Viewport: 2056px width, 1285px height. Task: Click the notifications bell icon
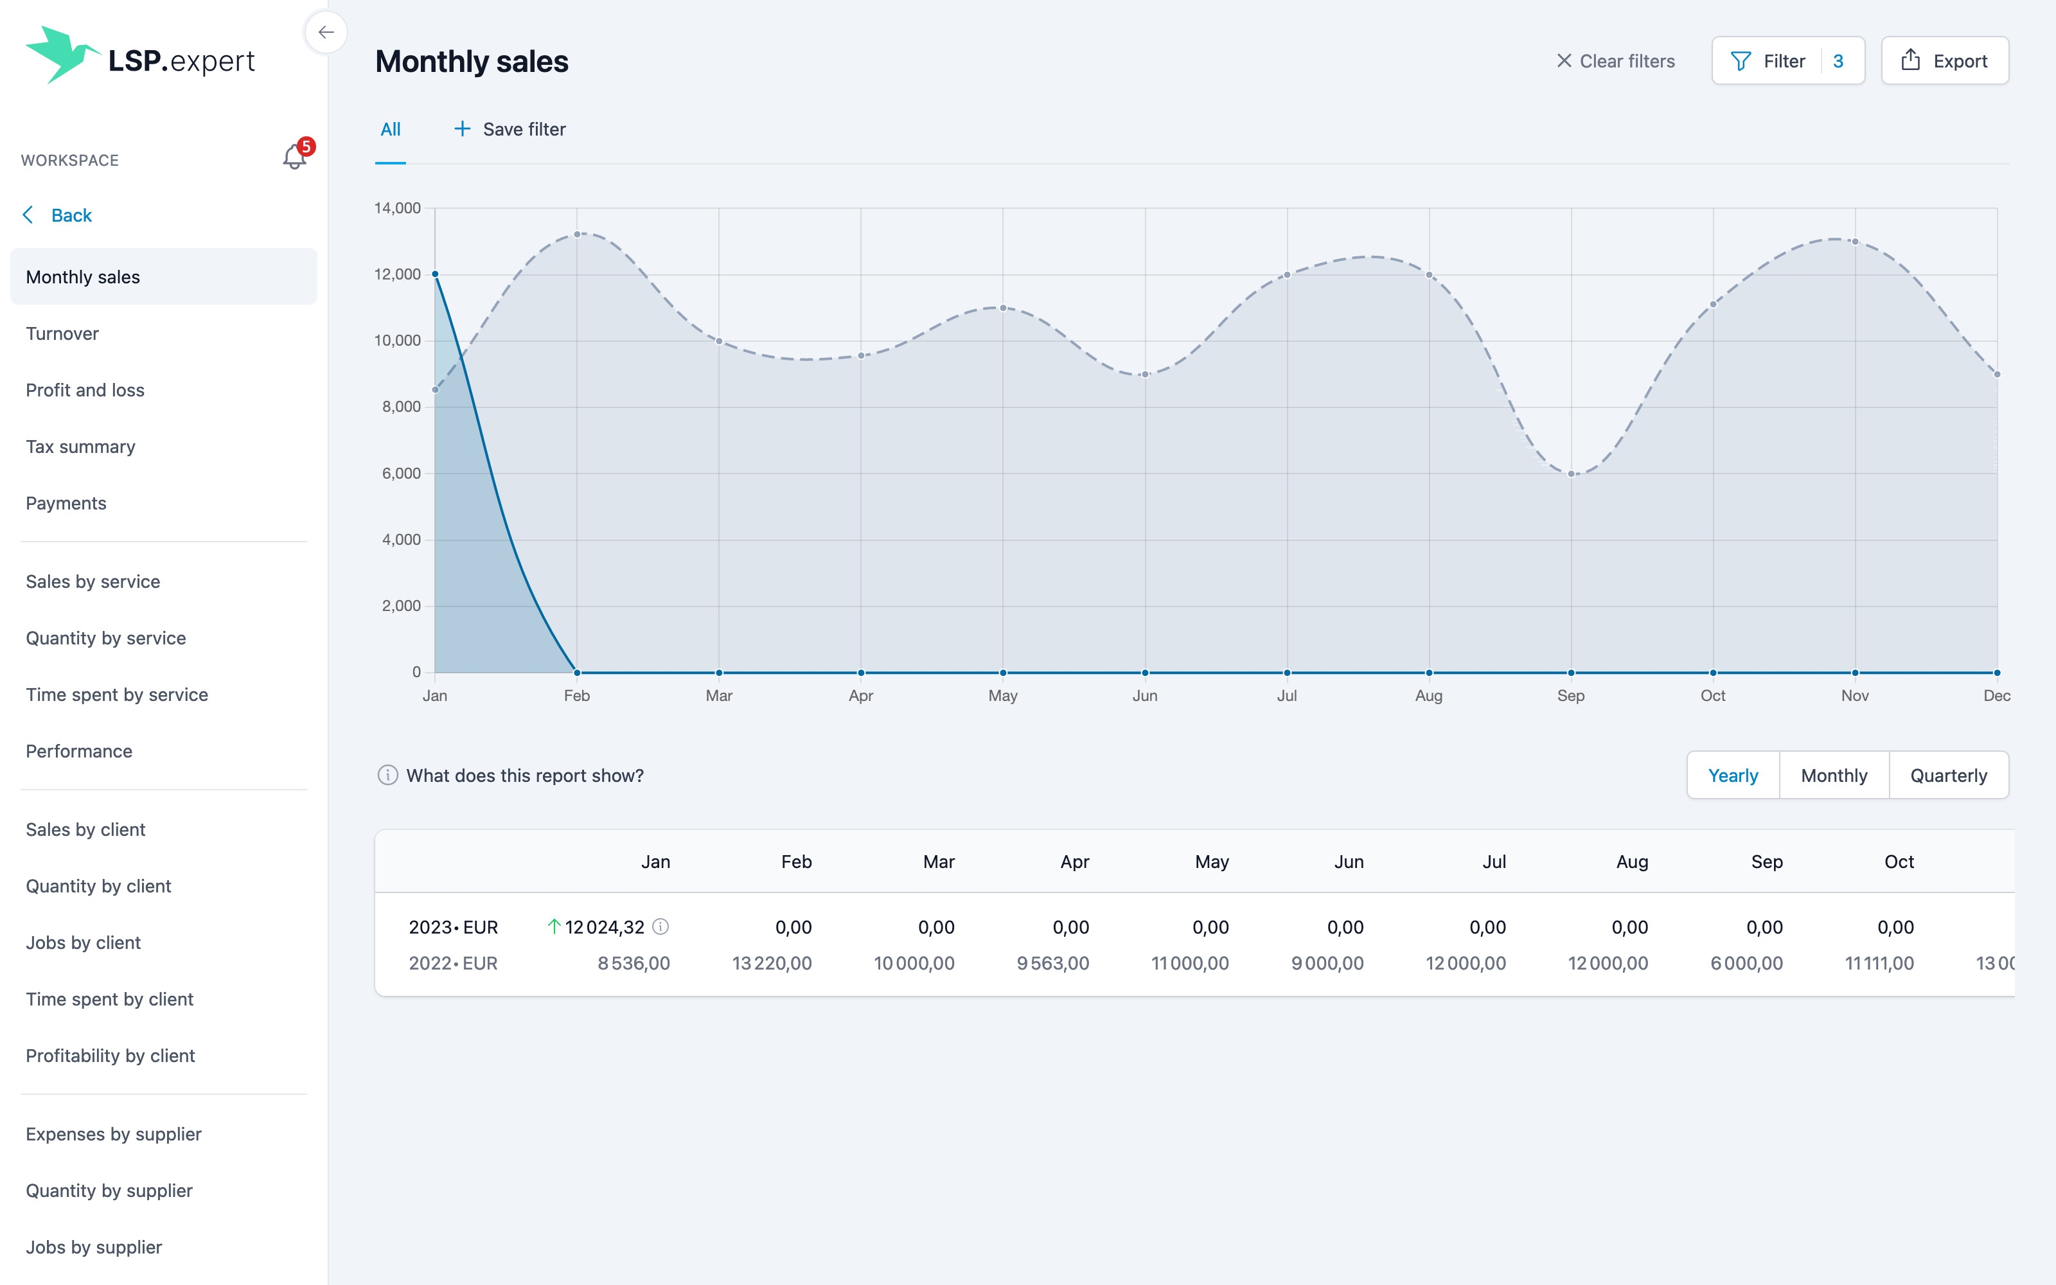(x=294, y=157)
